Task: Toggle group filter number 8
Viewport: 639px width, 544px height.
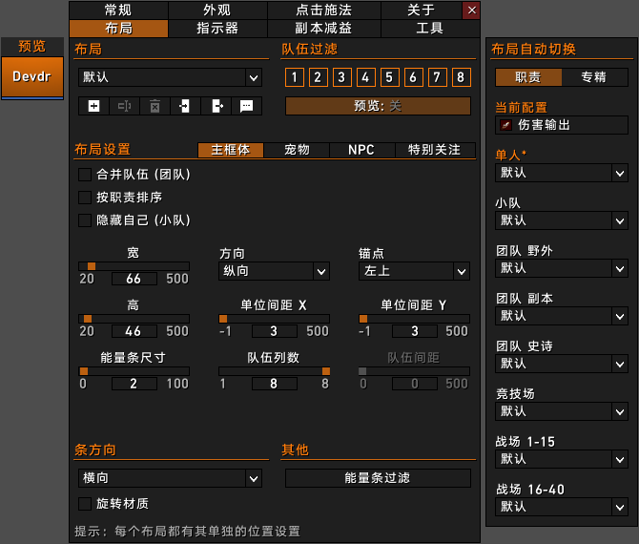Action: pyautogui.click(x=462, y=77)
